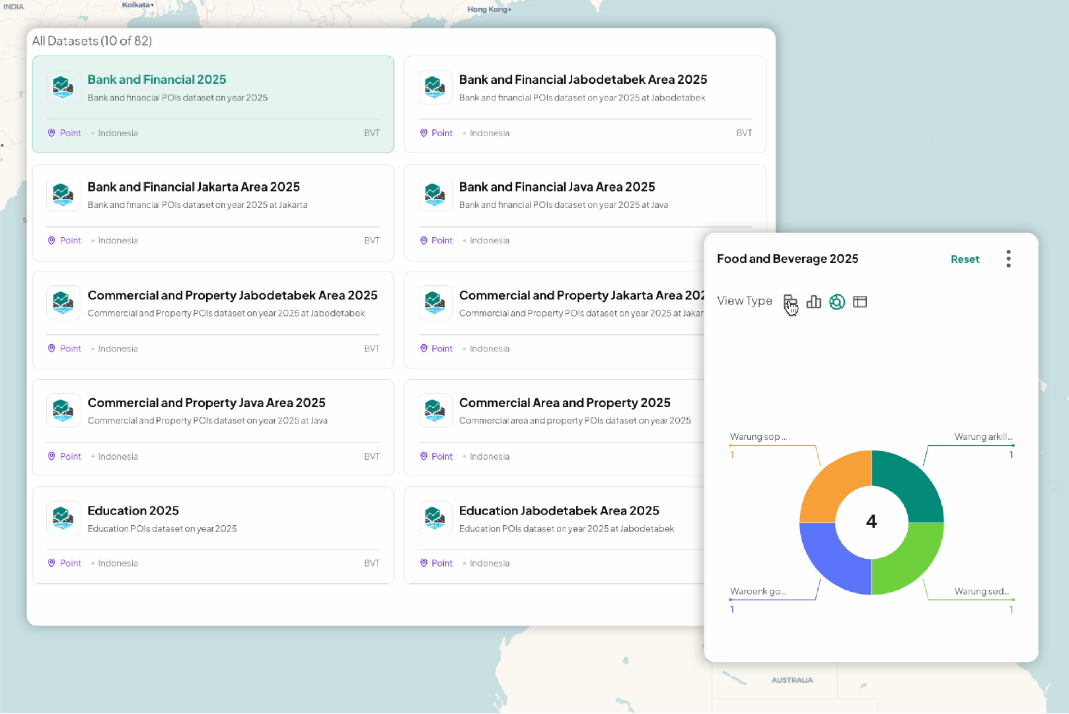Click Indonesia label on Bank and Financial 2025 card
Viewport: 1069px width, 714px height.
118,133
